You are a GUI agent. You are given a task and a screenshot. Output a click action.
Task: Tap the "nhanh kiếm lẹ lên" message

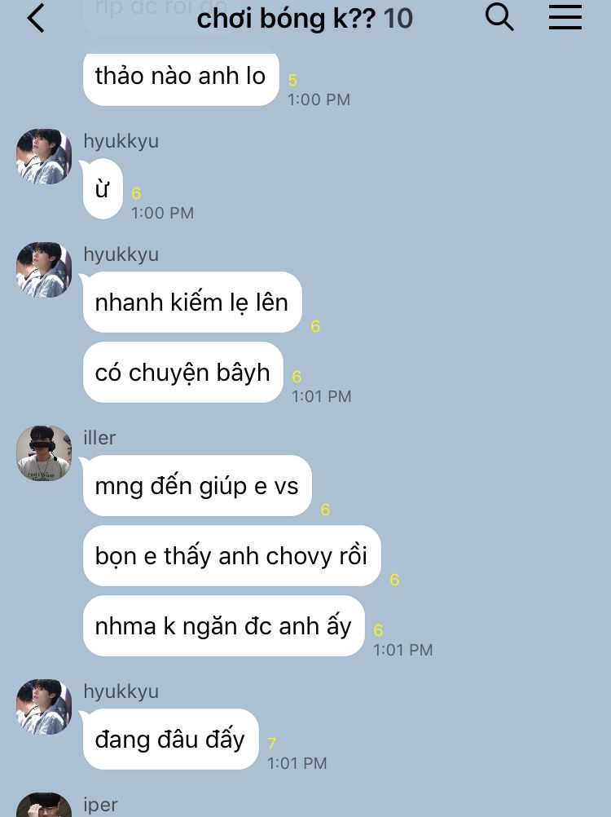point(192,303)
